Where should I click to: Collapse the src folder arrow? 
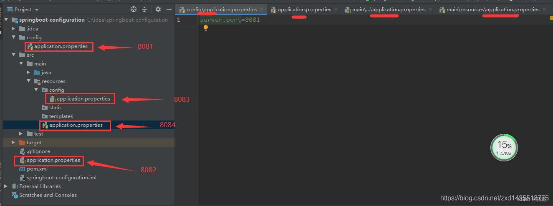tap(14, 55)
